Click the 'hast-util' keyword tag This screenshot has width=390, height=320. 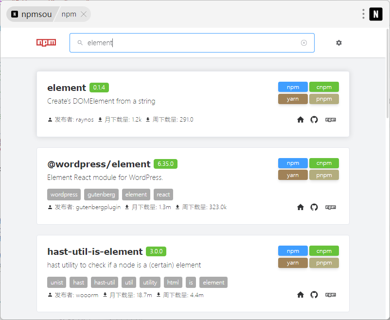point(105,283)
